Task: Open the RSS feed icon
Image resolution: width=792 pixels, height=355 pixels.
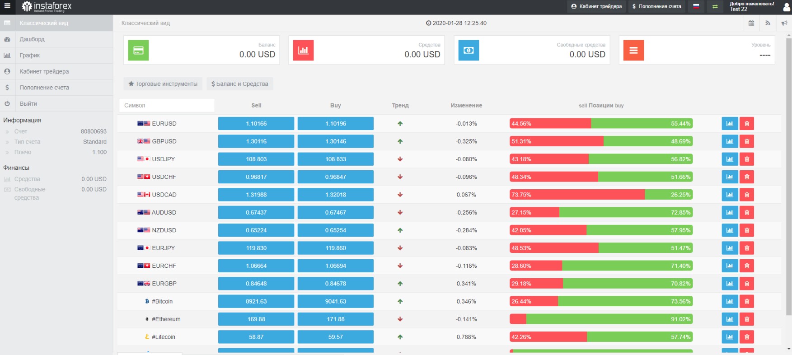Action: [768, 23]
